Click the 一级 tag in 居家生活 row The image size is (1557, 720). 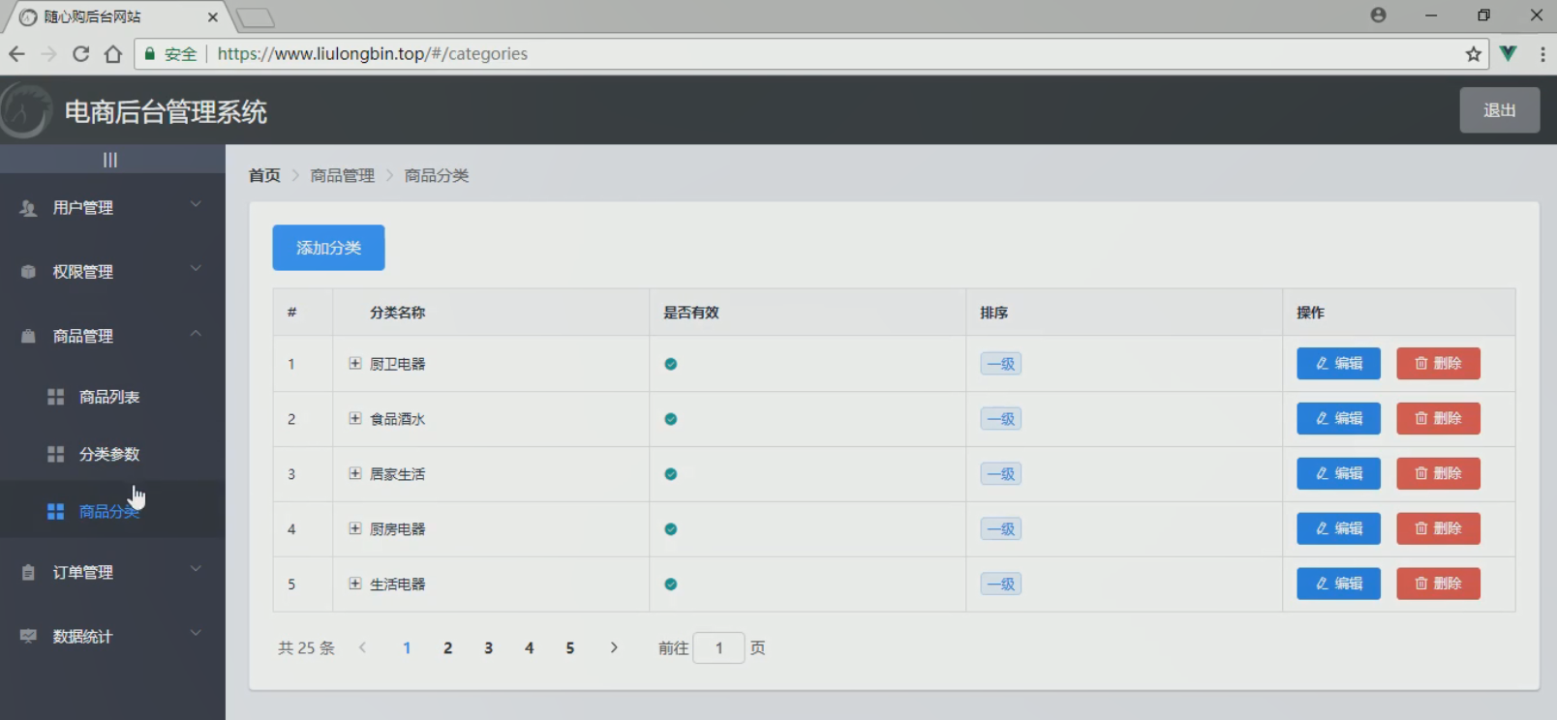pos(1000,474)
